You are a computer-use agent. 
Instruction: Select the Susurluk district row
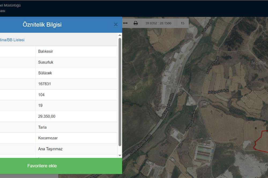pos(76,62)
